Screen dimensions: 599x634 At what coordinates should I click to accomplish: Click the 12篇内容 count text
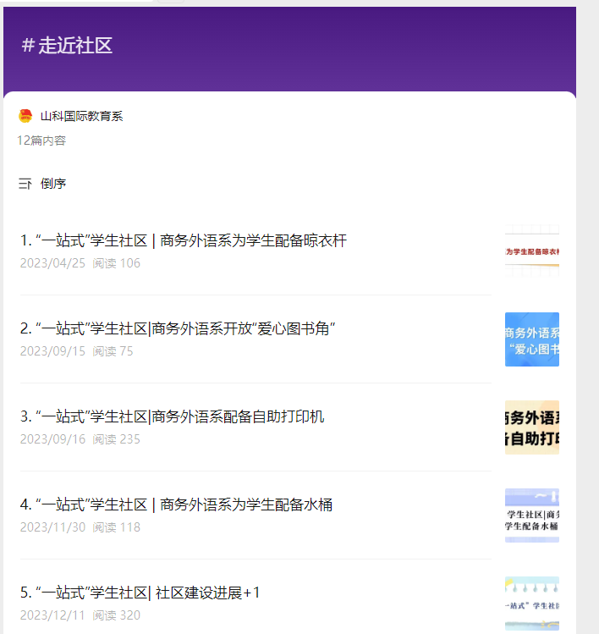[x=41, y=141]
